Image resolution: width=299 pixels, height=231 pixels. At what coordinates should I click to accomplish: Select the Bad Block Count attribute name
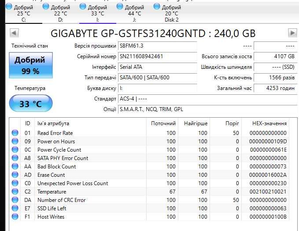point(57,167)
